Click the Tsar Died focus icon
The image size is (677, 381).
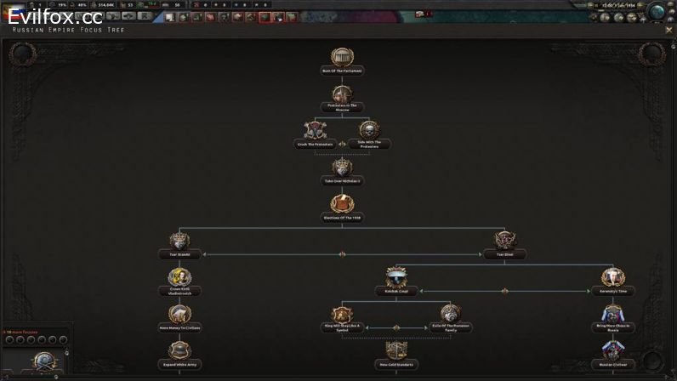point(505,242)
